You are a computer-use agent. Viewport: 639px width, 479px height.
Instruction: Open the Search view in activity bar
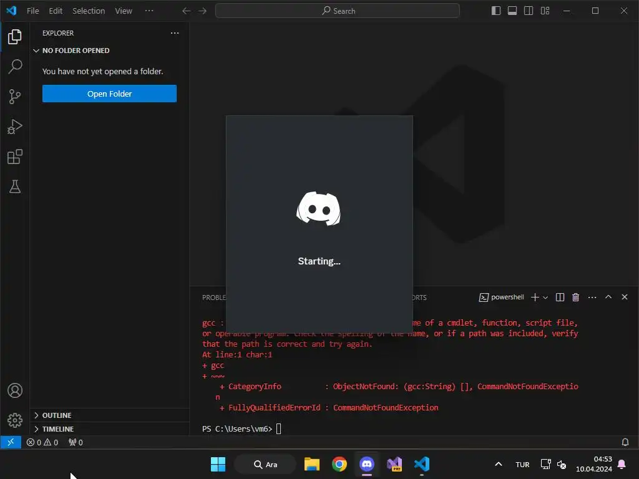15,66
